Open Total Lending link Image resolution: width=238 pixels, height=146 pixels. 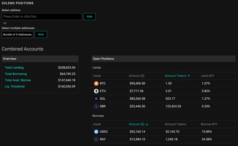click(14, 68)
